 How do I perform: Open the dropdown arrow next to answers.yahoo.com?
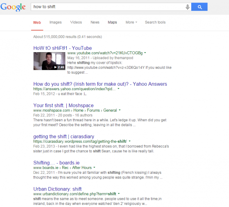coord(119,89)
